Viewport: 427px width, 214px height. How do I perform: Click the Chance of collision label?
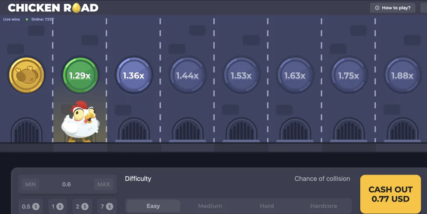(x=322, y=179)
